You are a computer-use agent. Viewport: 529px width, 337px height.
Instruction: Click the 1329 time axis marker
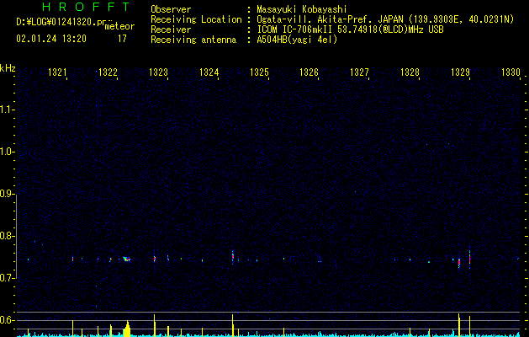tap(460, 72)
